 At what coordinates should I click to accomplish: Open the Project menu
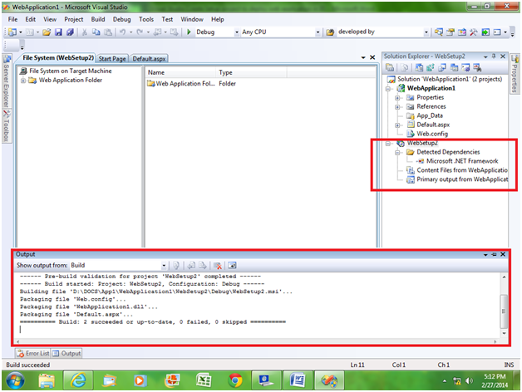74,19
